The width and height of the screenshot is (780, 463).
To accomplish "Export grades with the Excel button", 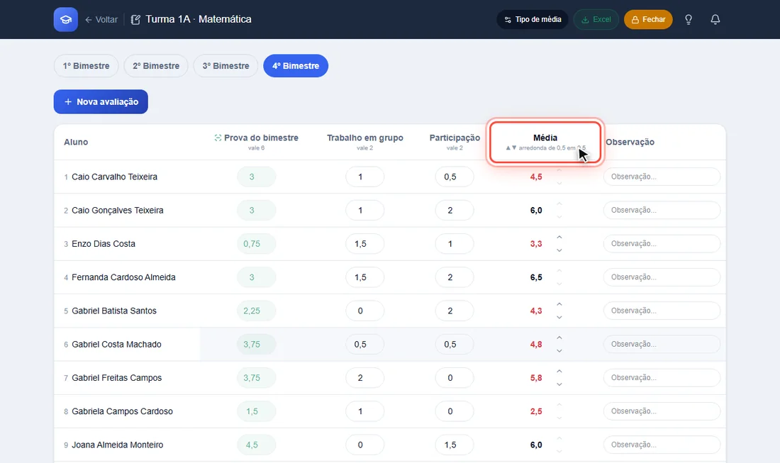I will (596, 19).
